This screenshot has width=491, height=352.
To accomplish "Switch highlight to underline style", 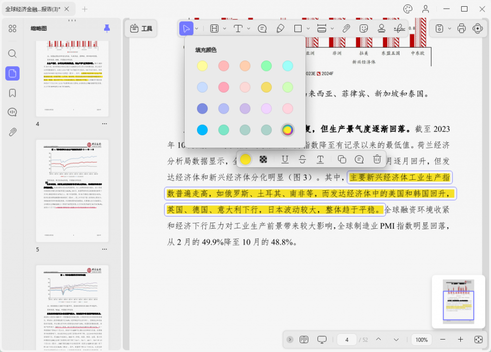I will 285,159.
